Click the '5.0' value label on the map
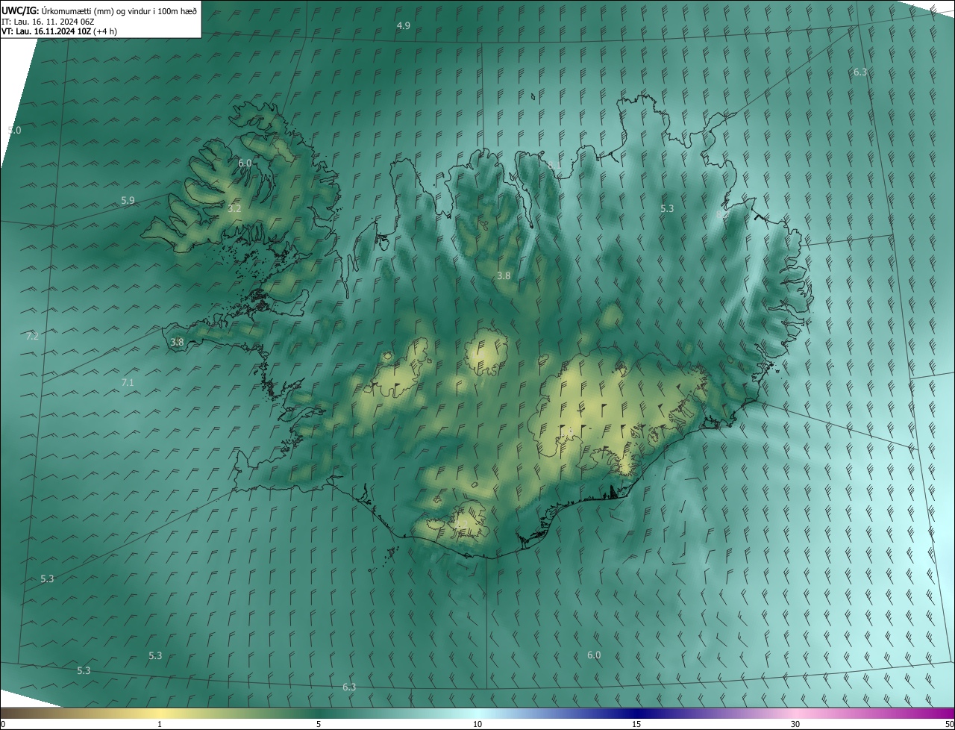Viewport: 955px width, 730px height. click(15, 130)
